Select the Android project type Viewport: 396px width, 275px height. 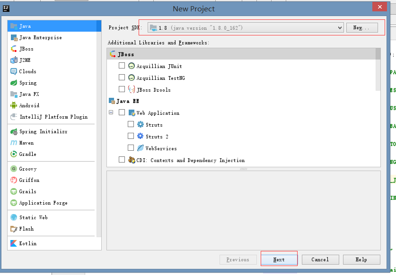[31, 105]
